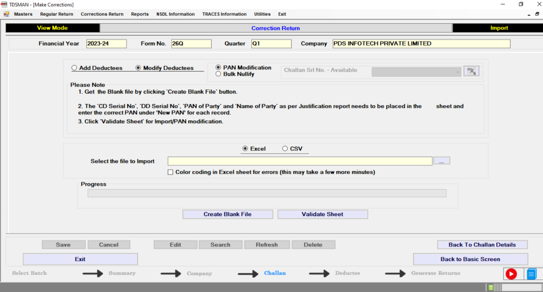Image resolution: width=543 pixels, height=292 pixels.
Task: Enable color coding in Excel sheet checkbox
Action: tap(171, 172)
